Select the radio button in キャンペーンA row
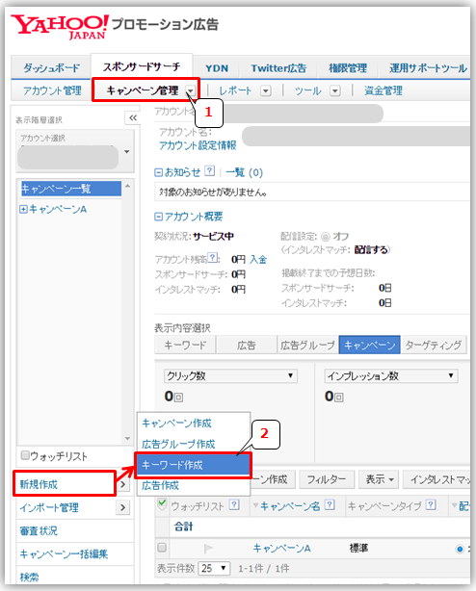Screen dimensions: 476x591 (x=460, y=549)
